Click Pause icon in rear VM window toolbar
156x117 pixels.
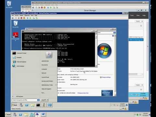tap(48, 7)
